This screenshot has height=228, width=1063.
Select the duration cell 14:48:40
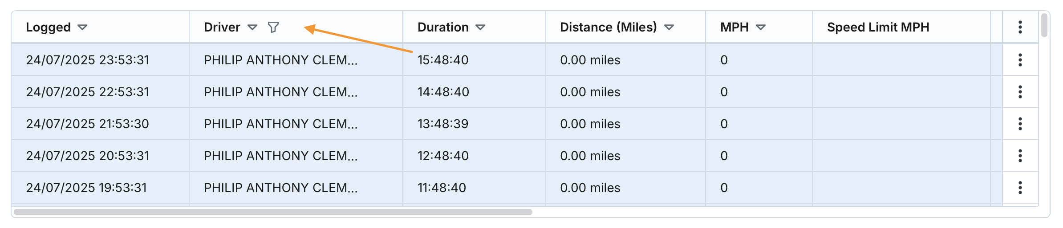coord(443,92)
